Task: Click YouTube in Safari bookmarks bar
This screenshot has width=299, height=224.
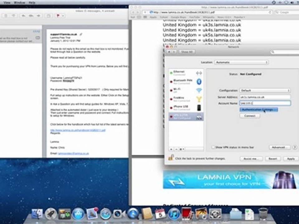Action: 194,17
